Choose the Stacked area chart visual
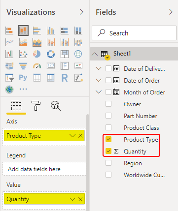The height and width of the screenshot is (211, 178). [37, 42]
